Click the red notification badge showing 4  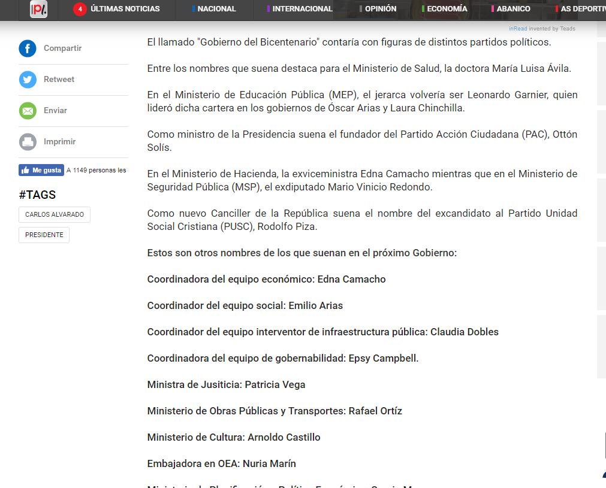click(80, 9)
